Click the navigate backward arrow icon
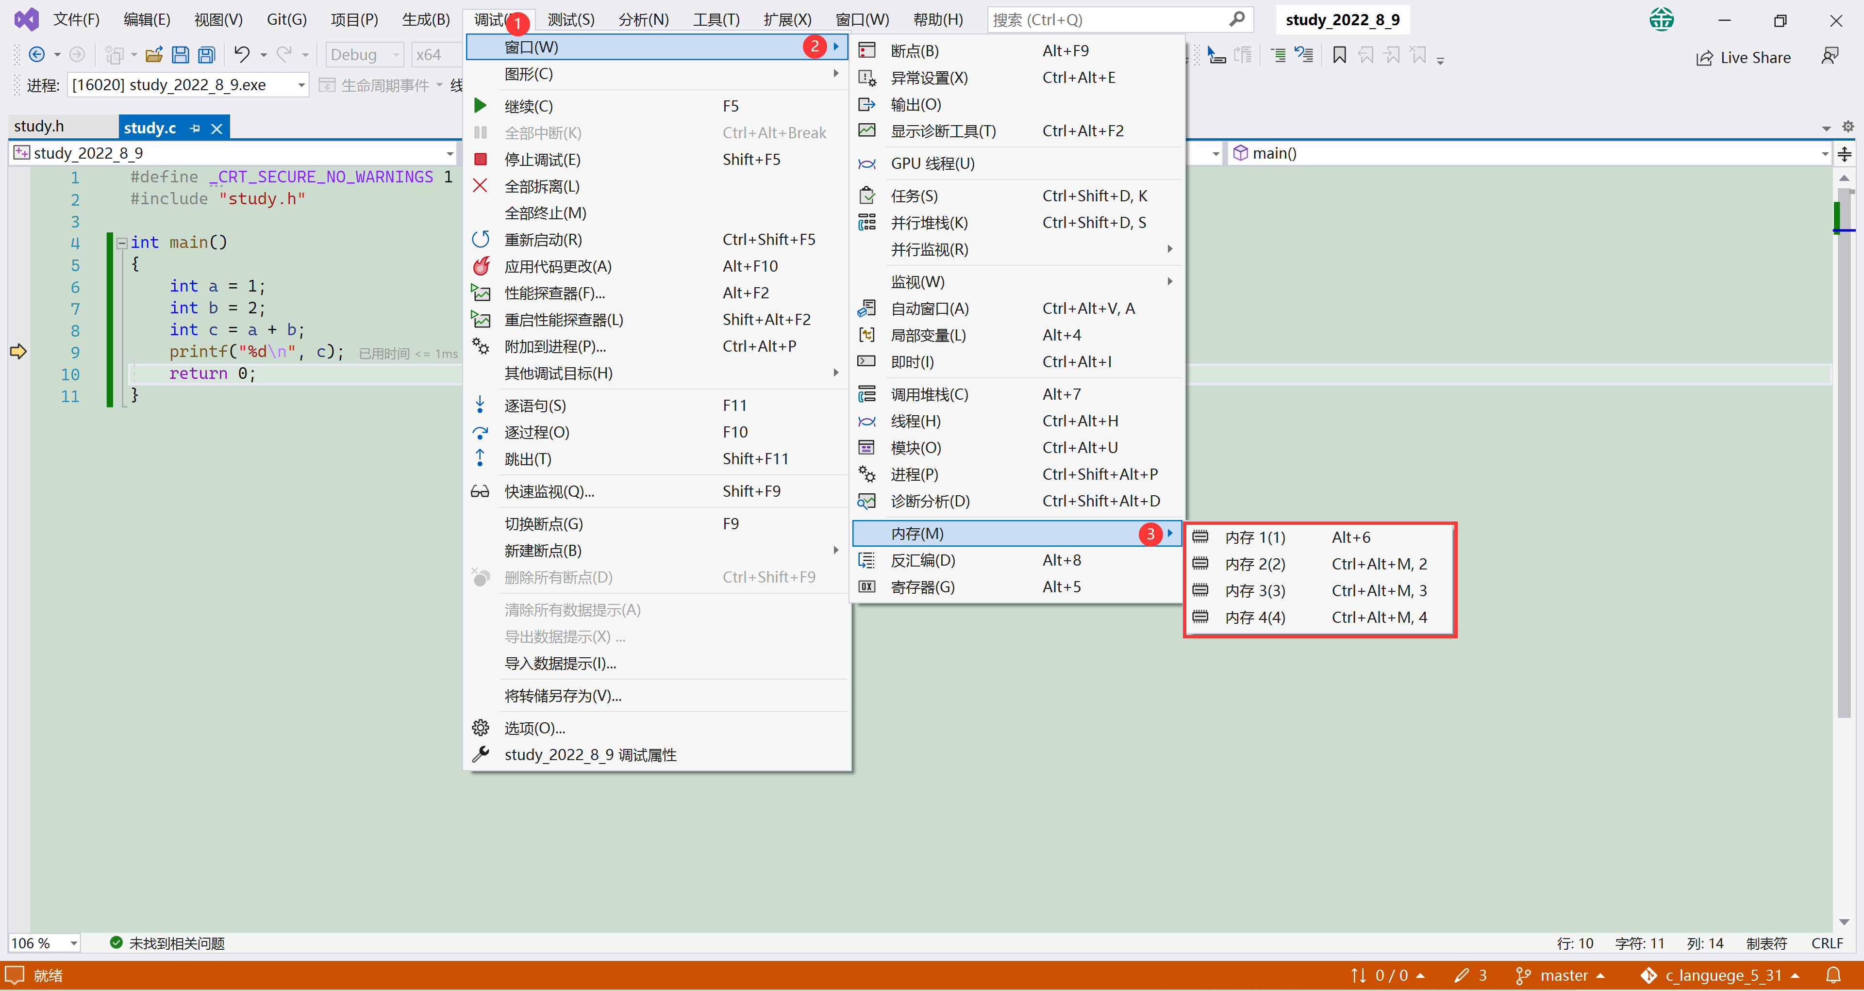The image size is (1864, 991). (x=37, y=55)
